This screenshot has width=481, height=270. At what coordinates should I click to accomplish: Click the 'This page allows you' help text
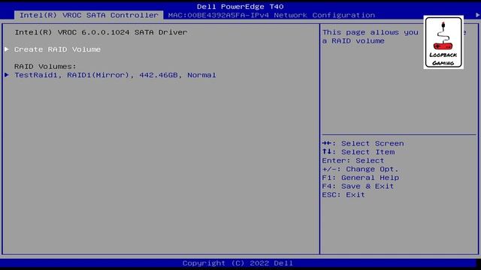[x=371, y=32]
